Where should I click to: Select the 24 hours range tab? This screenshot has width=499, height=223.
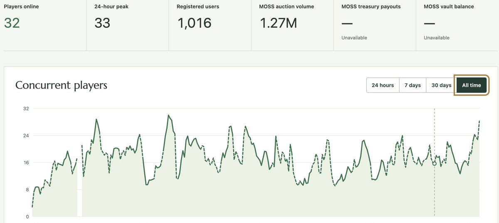click(x=383, y=85)
